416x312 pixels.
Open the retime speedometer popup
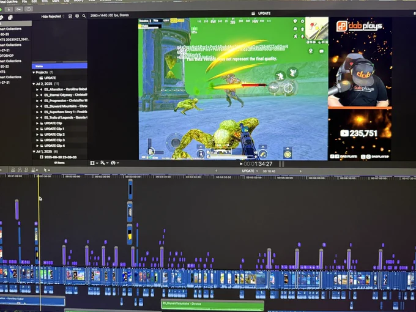point(114,163)
